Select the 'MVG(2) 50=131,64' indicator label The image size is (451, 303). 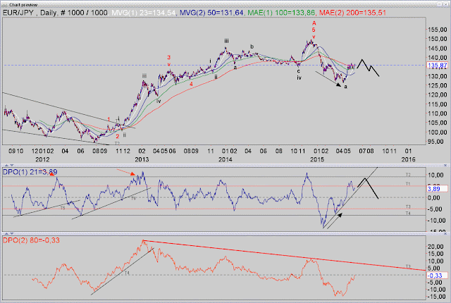[211, 13]
